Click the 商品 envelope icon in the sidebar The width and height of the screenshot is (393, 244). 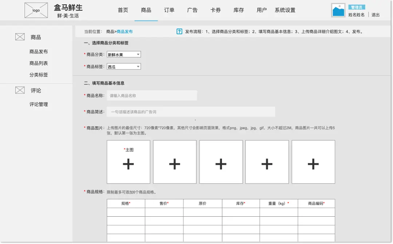pos(19,36)
